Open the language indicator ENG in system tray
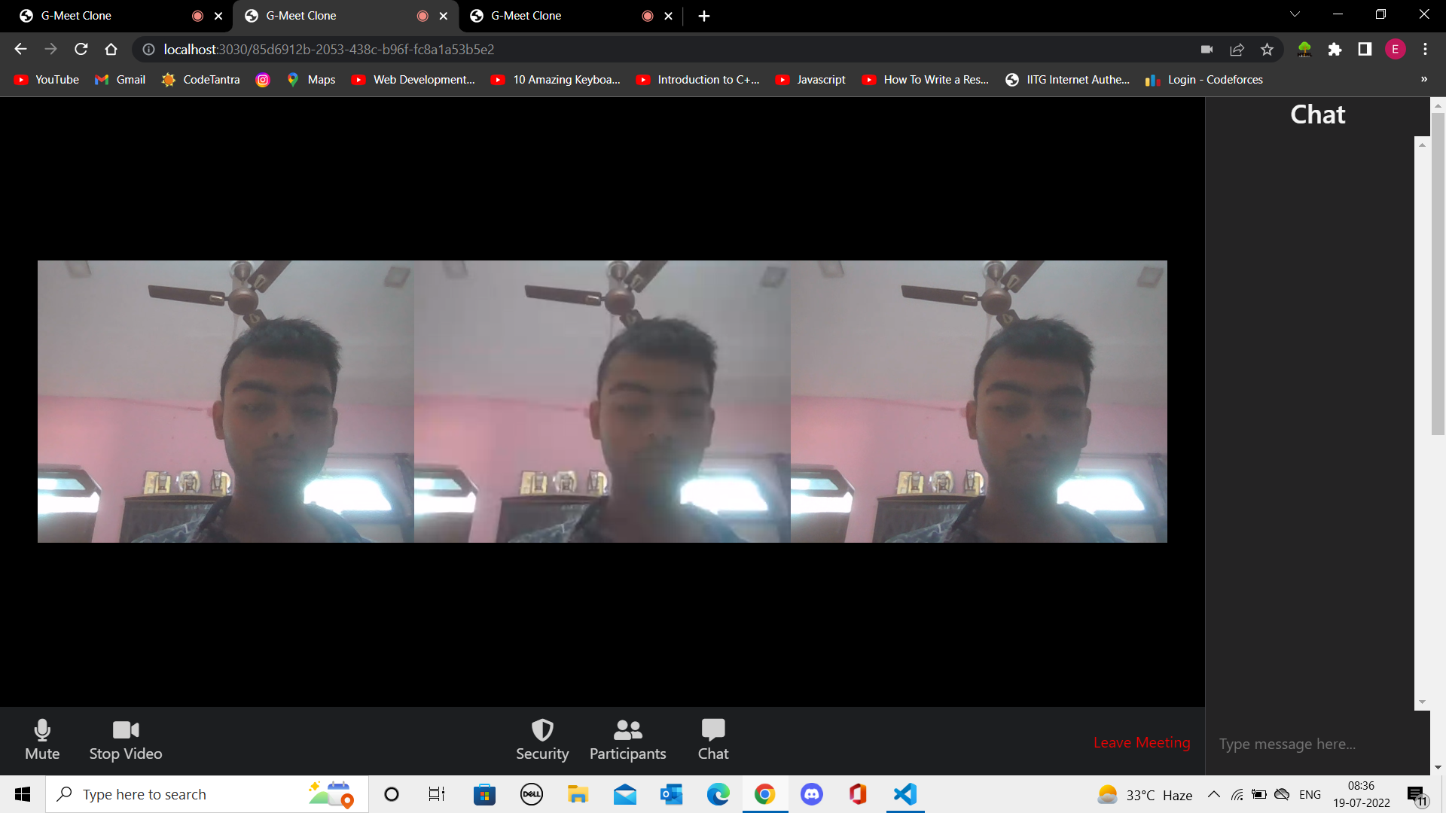 pyautogui.click(x=1310, y=794)
